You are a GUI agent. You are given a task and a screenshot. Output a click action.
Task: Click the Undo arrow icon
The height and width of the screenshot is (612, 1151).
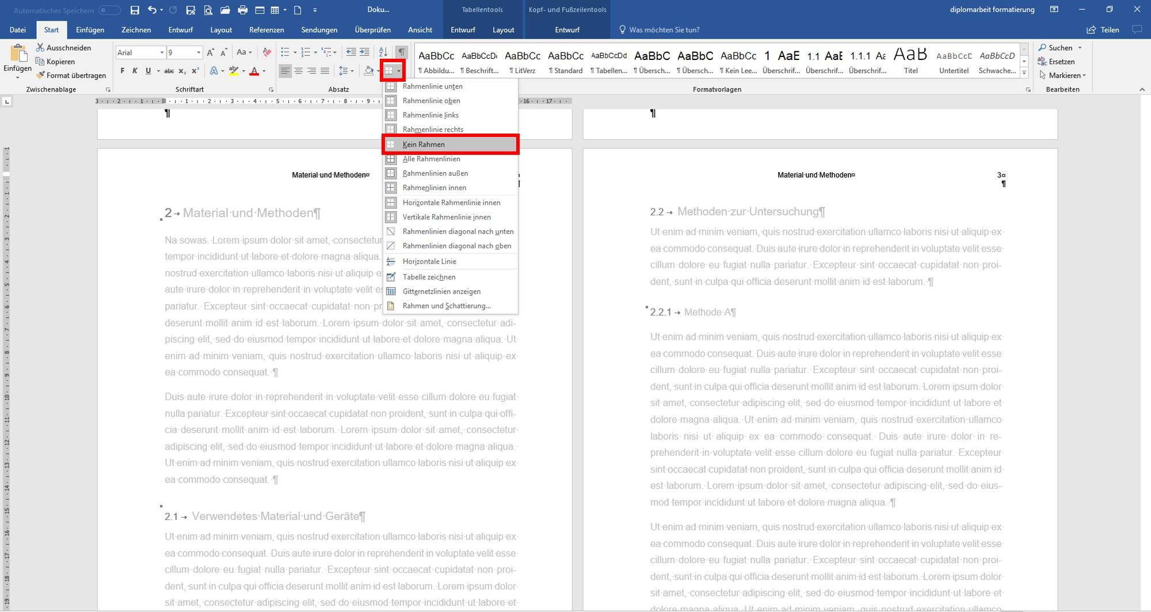pos(151,10)
